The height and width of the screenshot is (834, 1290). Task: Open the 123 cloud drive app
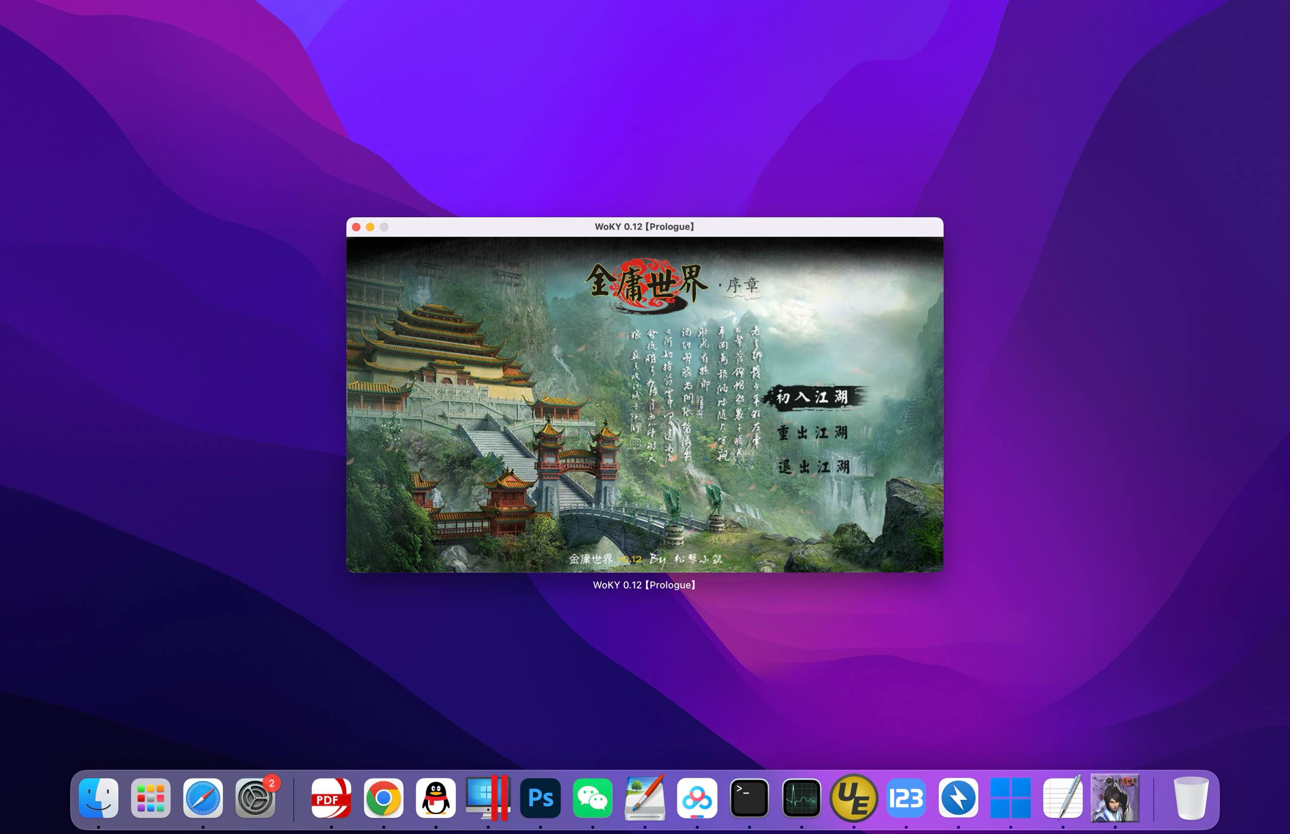click(906, 798)
